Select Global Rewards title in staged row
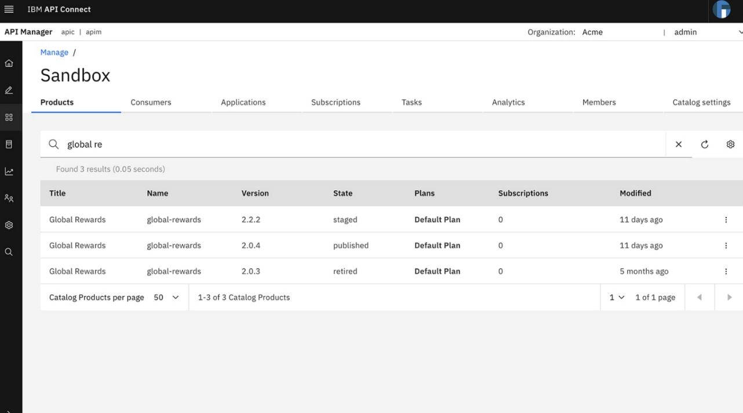This screenshot has width=743, height=413. click(x=78, y=220)
